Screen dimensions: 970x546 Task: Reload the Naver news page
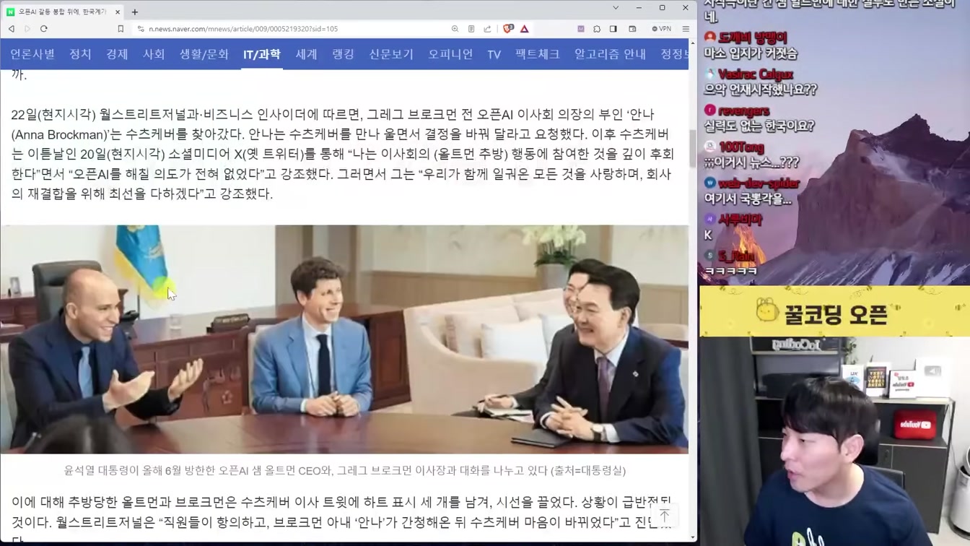click(x=44, y=29)
